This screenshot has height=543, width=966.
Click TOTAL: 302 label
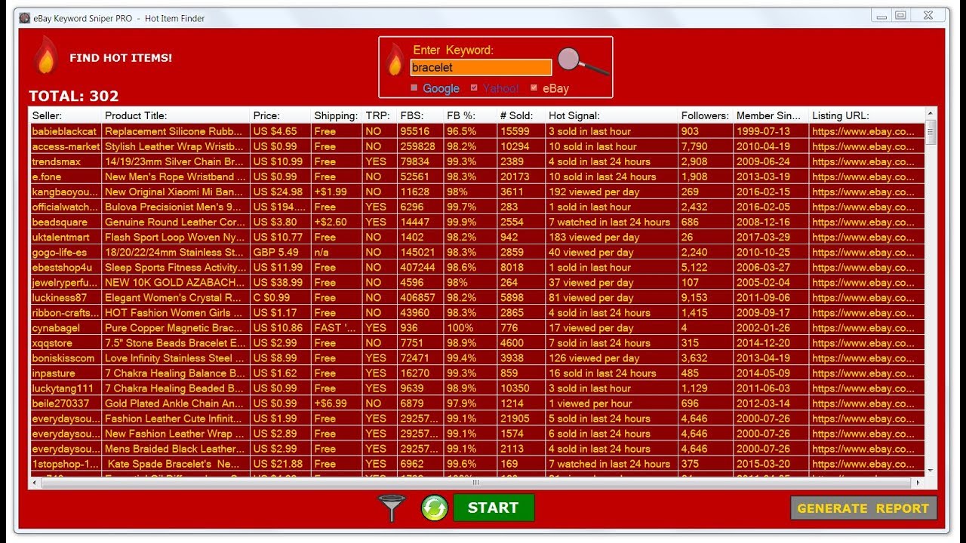[x=74, y=96]
